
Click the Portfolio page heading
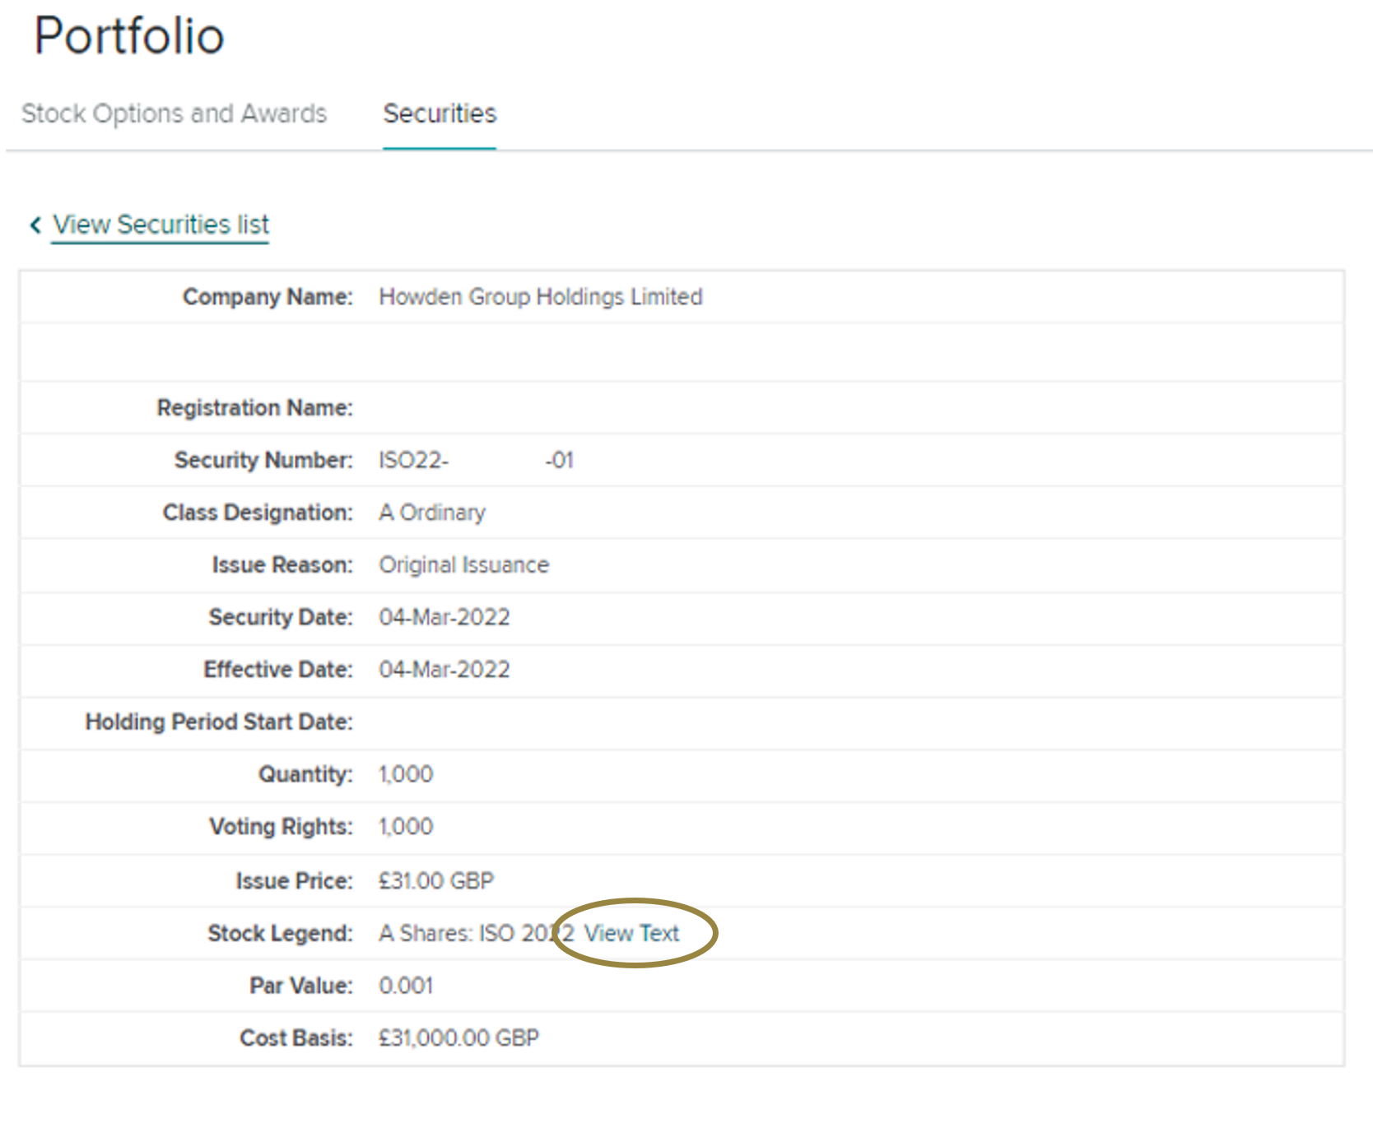pyautogui.click(x=129, y=36)
